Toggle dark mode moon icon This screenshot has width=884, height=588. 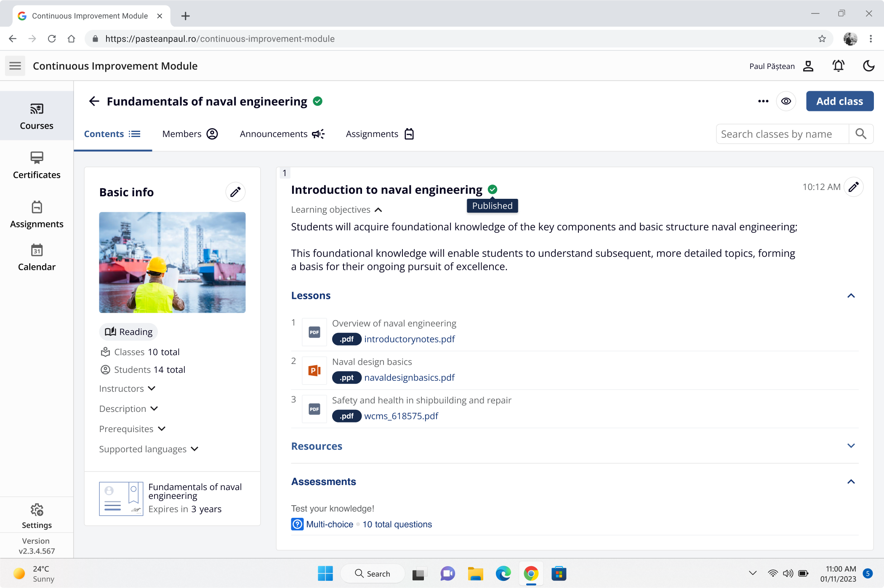point(868,66)
